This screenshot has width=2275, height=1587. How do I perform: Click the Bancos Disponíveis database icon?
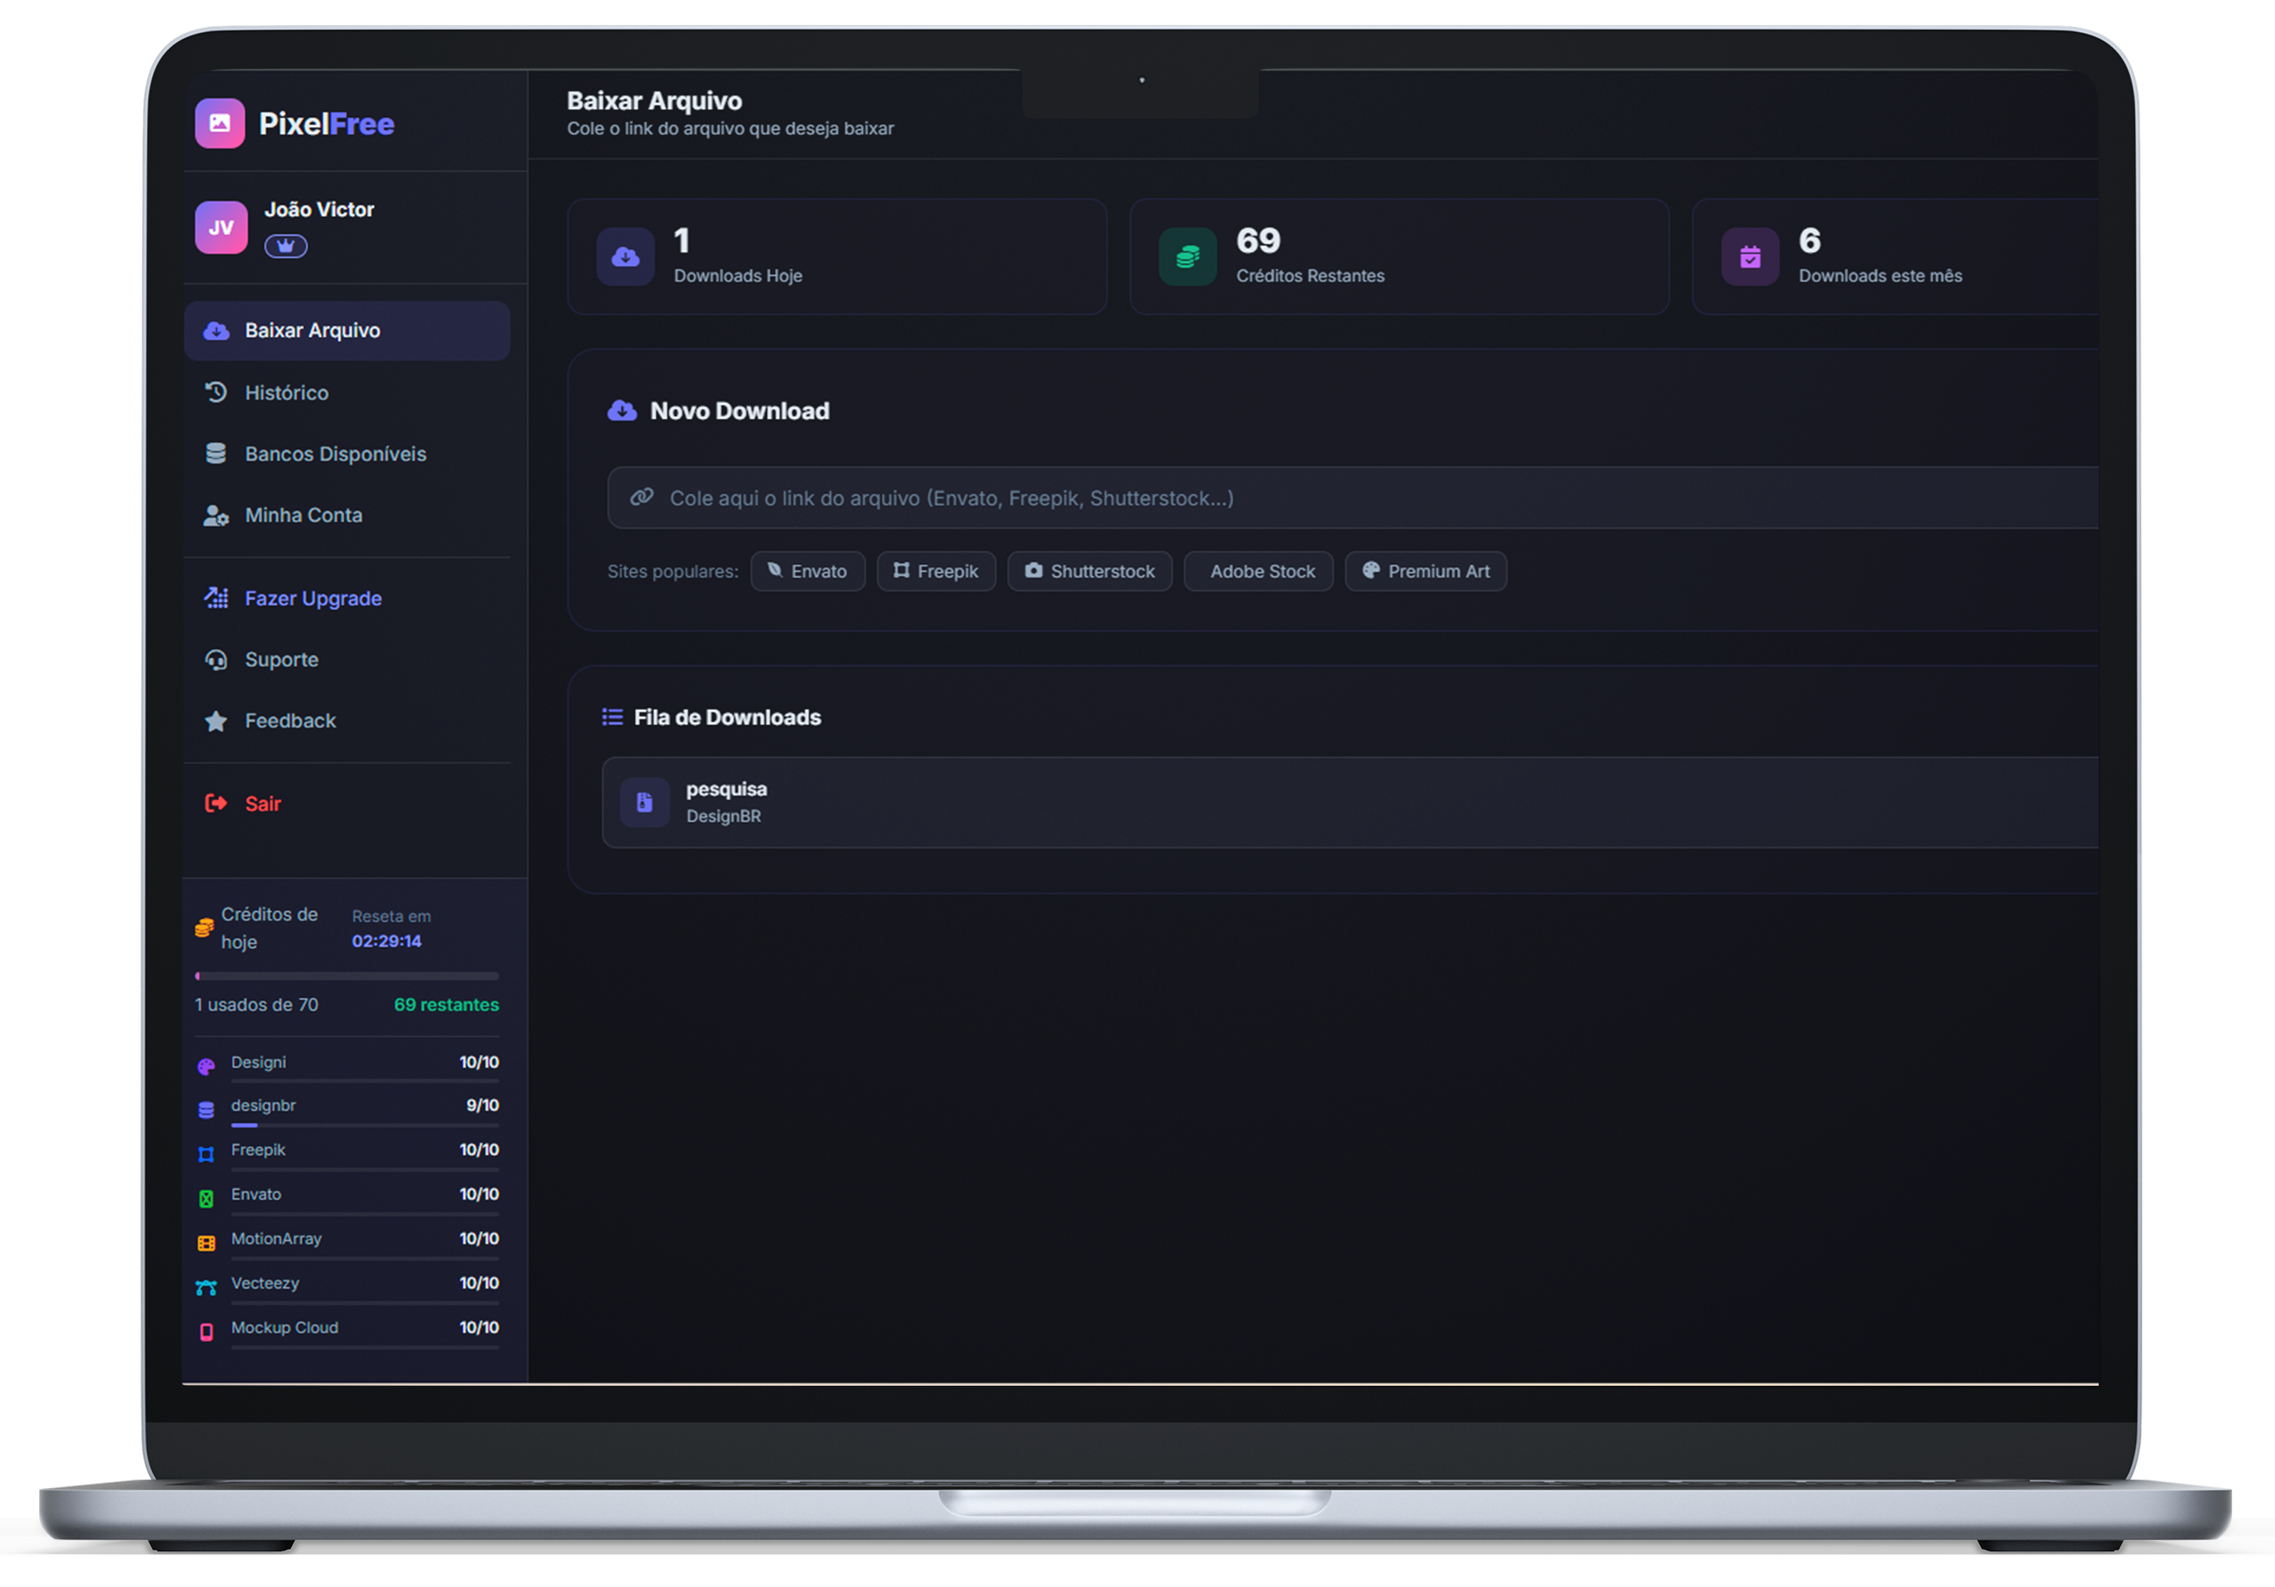(x=216, y=454)
